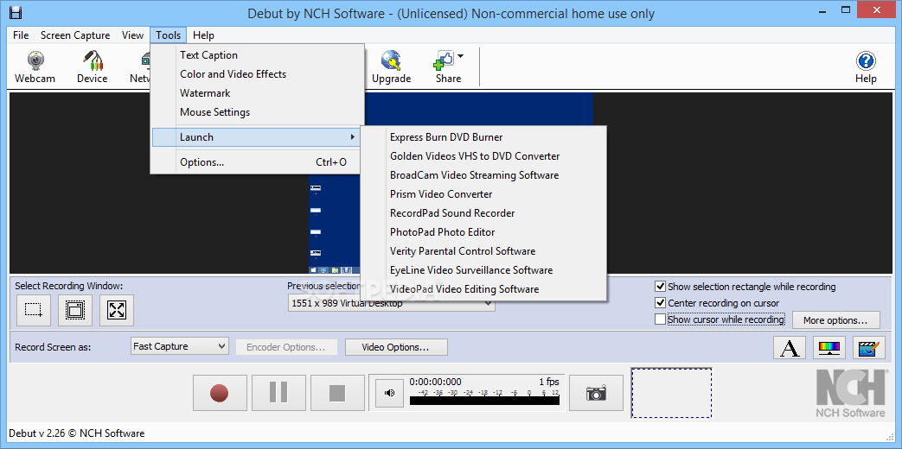Screen dimensions: 902x449
Task: Select the Webcam capture source
Action: click(x=35, y=67)
